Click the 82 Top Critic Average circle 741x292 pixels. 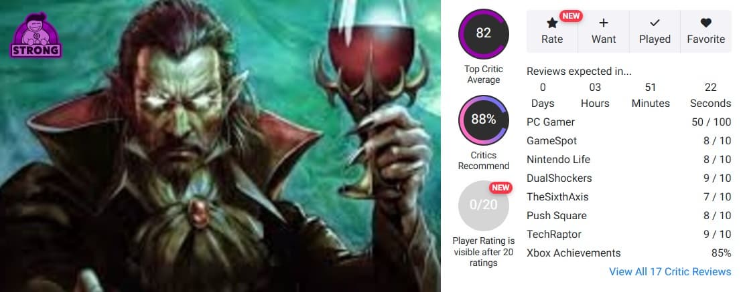click(484, 33)
